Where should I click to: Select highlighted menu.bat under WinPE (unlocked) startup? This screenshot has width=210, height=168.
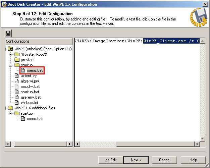pyautogui.click(x=35, y=70)
